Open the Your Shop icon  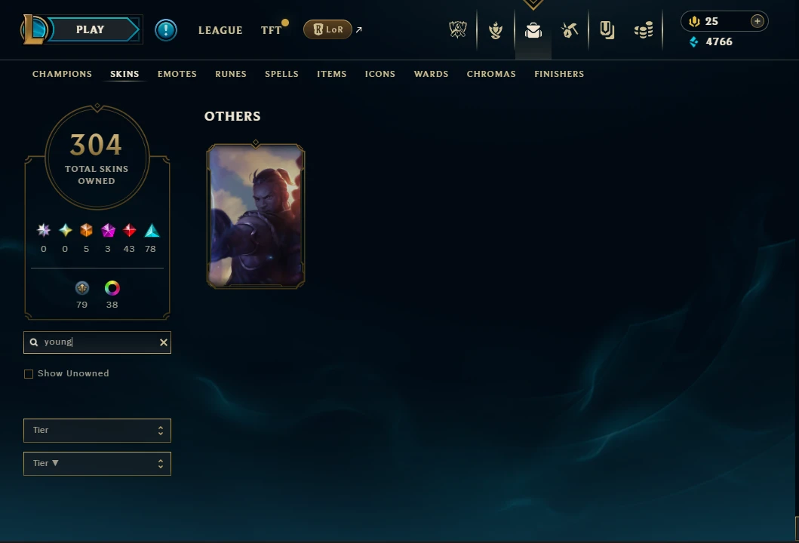tap(607, 30)
